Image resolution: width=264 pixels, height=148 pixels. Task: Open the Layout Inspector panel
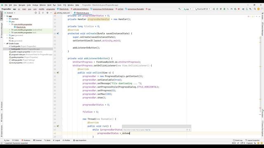tap(252, 140)
